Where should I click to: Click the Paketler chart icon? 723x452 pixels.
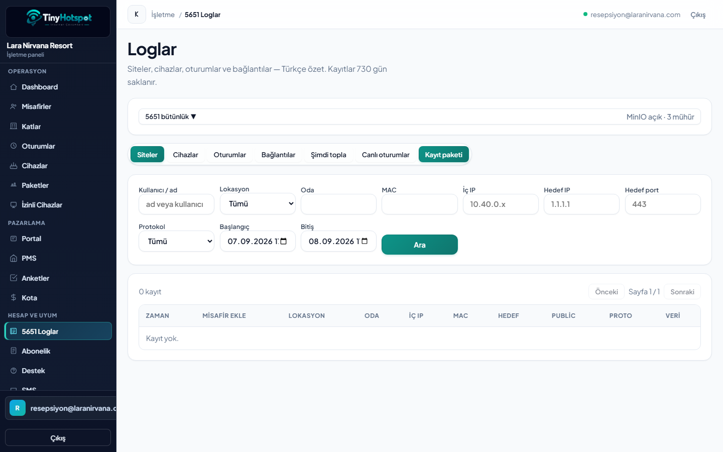click(14, 185)
